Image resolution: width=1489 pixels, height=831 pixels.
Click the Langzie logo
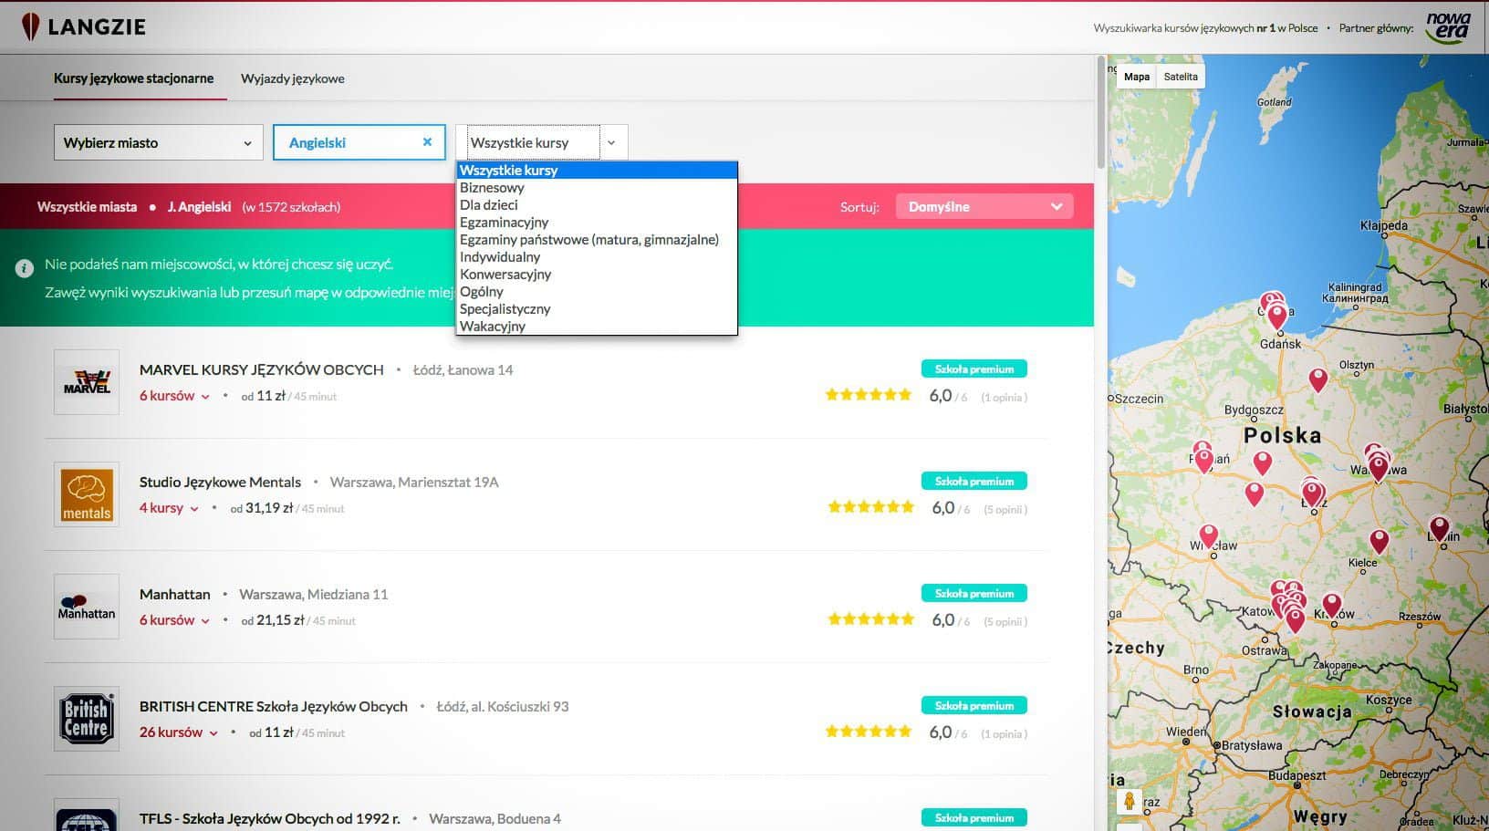(83, 27)
